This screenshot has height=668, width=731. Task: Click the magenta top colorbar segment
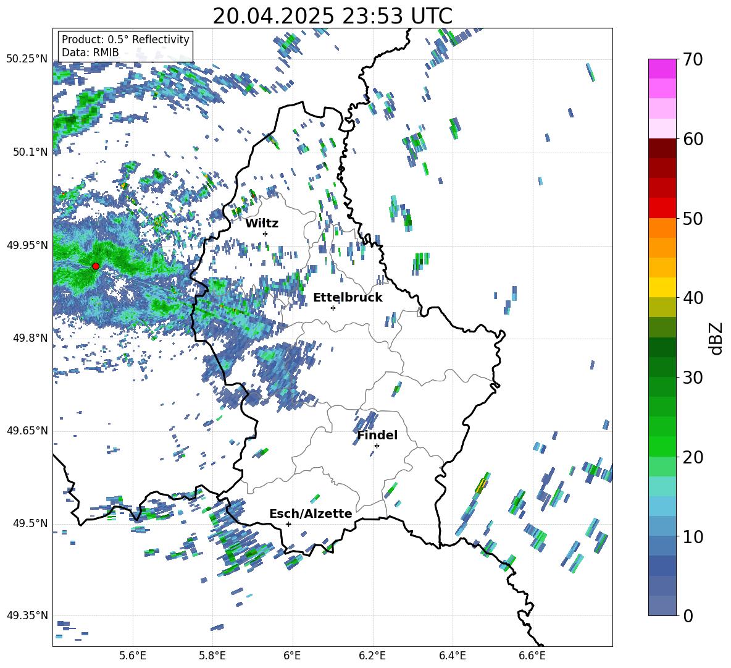pos(662,69)
